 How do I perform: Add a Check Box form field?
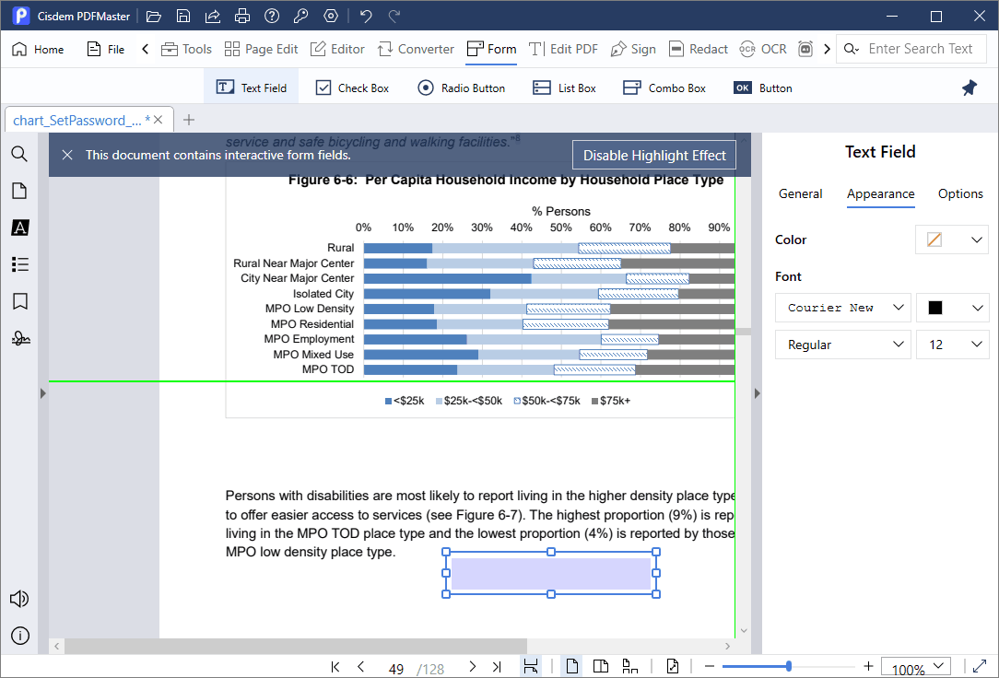pos(352,88)
